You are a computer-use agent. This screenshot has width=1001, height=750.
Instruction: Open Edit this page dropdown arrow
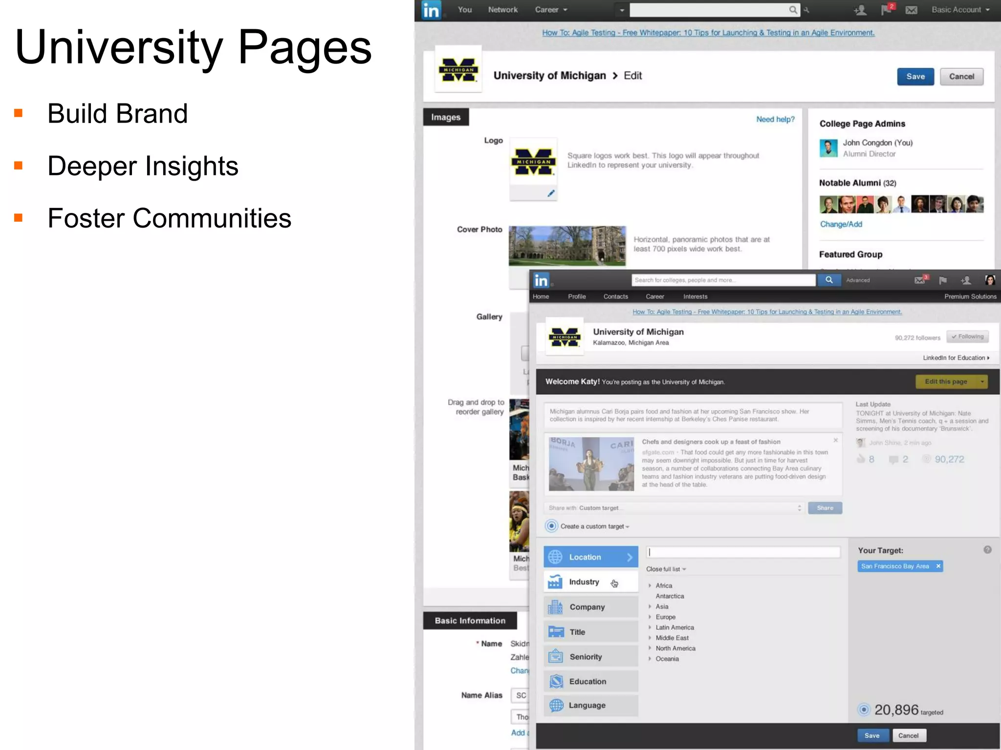[x=982, y=381]
